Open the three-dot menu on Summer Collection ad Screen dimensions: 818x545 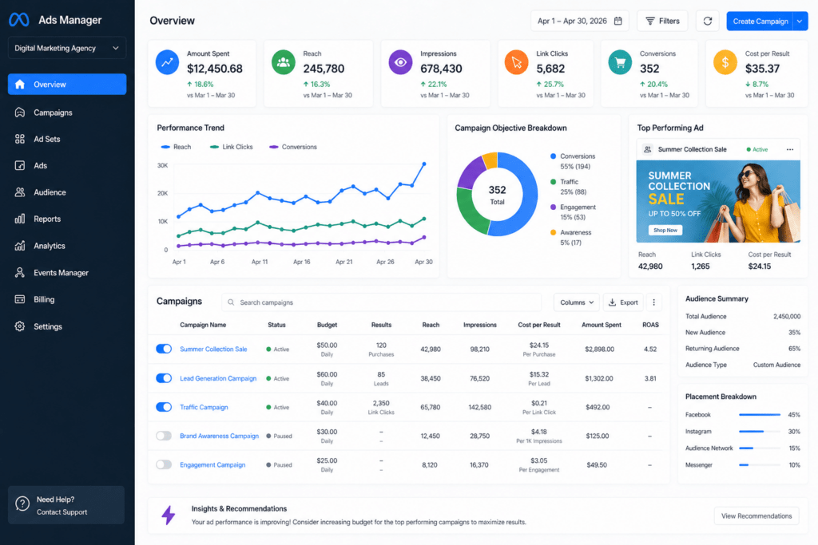click(x=790, y=149)
